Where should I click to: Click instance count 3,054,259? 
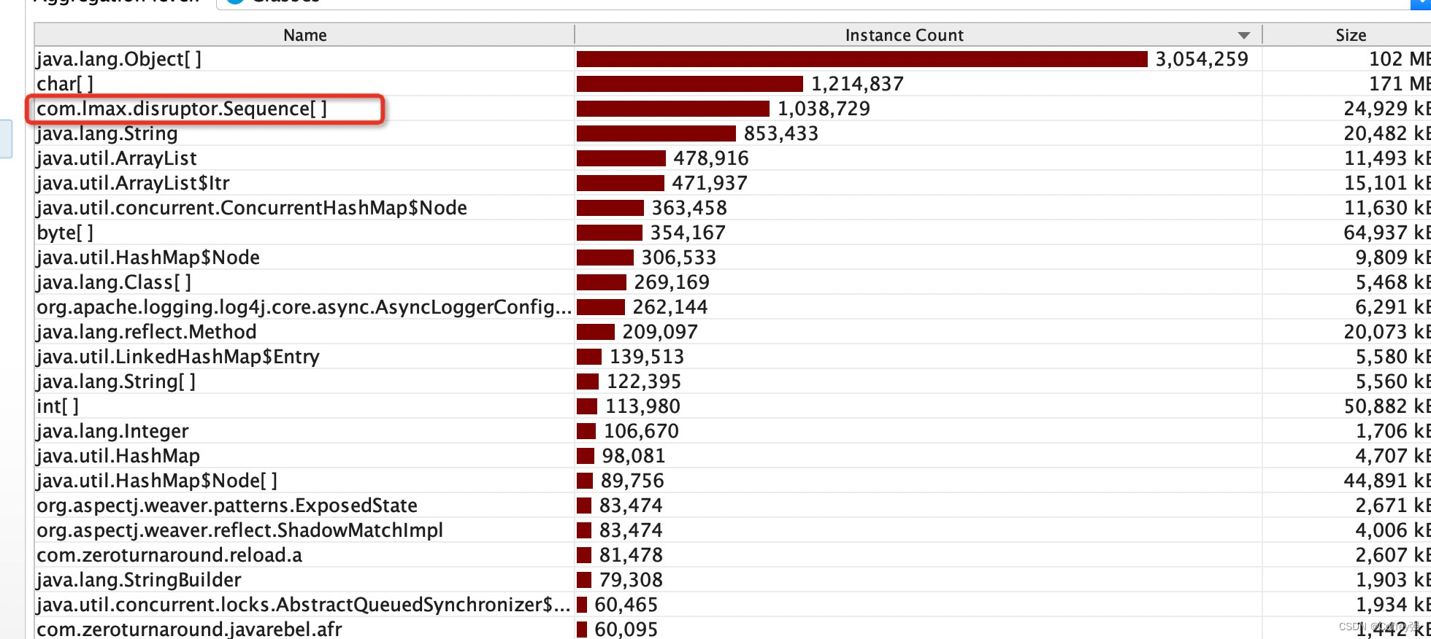point(1202,59)
